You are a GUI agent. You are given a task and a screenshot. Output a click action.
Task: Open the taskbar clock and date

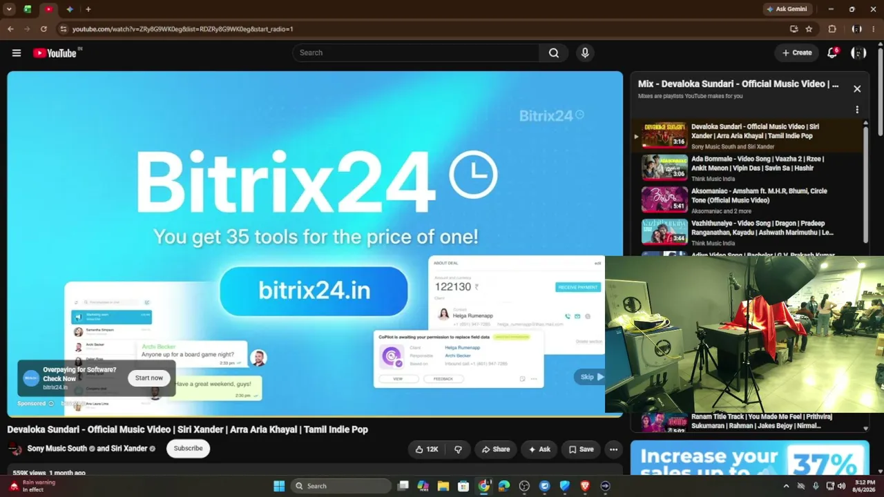point(864,486)
